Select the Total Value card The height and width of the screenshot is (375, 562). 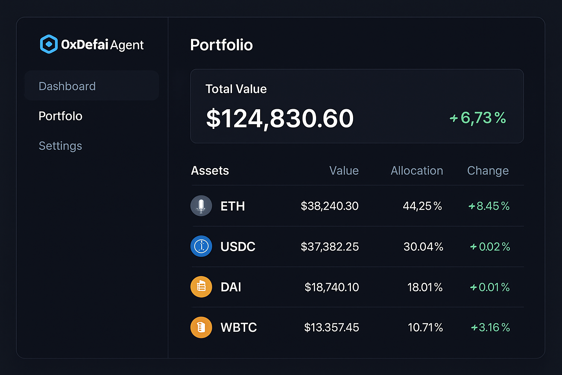[x=357, y=106]
